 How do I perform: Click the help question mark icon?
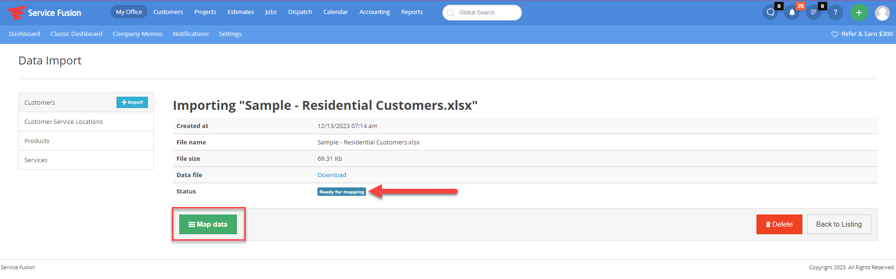pyautogui.click(x=835, y=13)
